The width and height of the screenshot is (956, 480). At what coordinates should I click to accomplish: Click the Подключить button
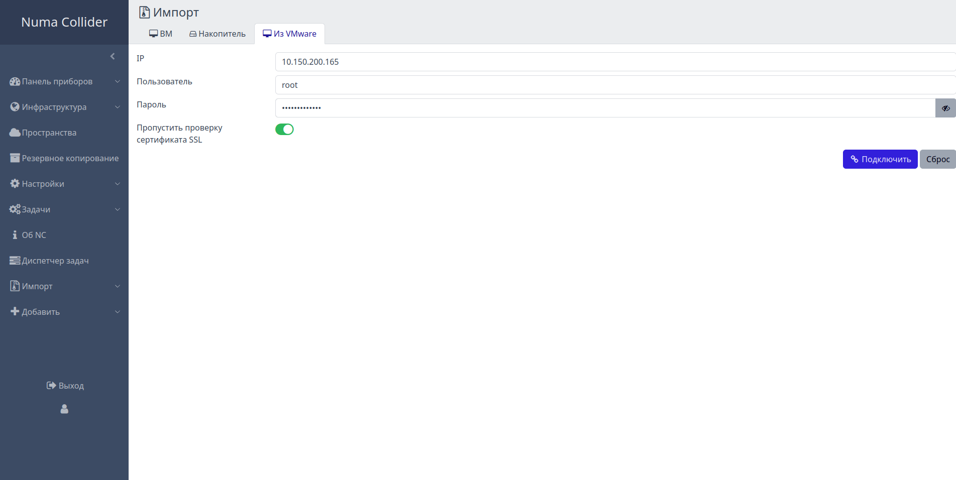pos(880,159)
